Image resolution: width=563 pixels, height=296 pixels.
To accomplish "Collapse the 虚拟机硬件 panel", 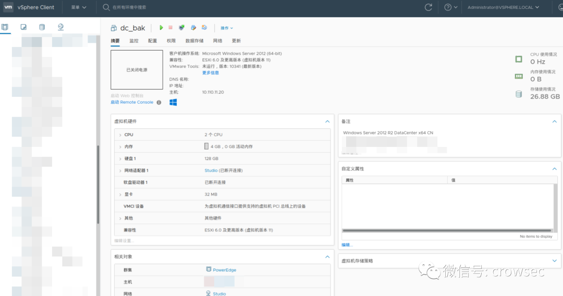I will coord(327,121).
